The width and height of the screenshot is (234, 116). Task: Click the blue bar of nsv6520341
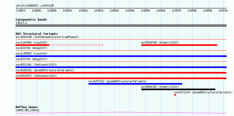[121, 67]
